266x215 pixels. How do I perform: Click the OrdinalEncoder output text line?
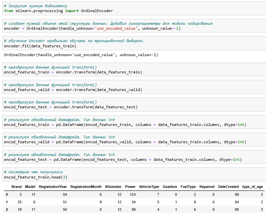(x=81, y=55)
